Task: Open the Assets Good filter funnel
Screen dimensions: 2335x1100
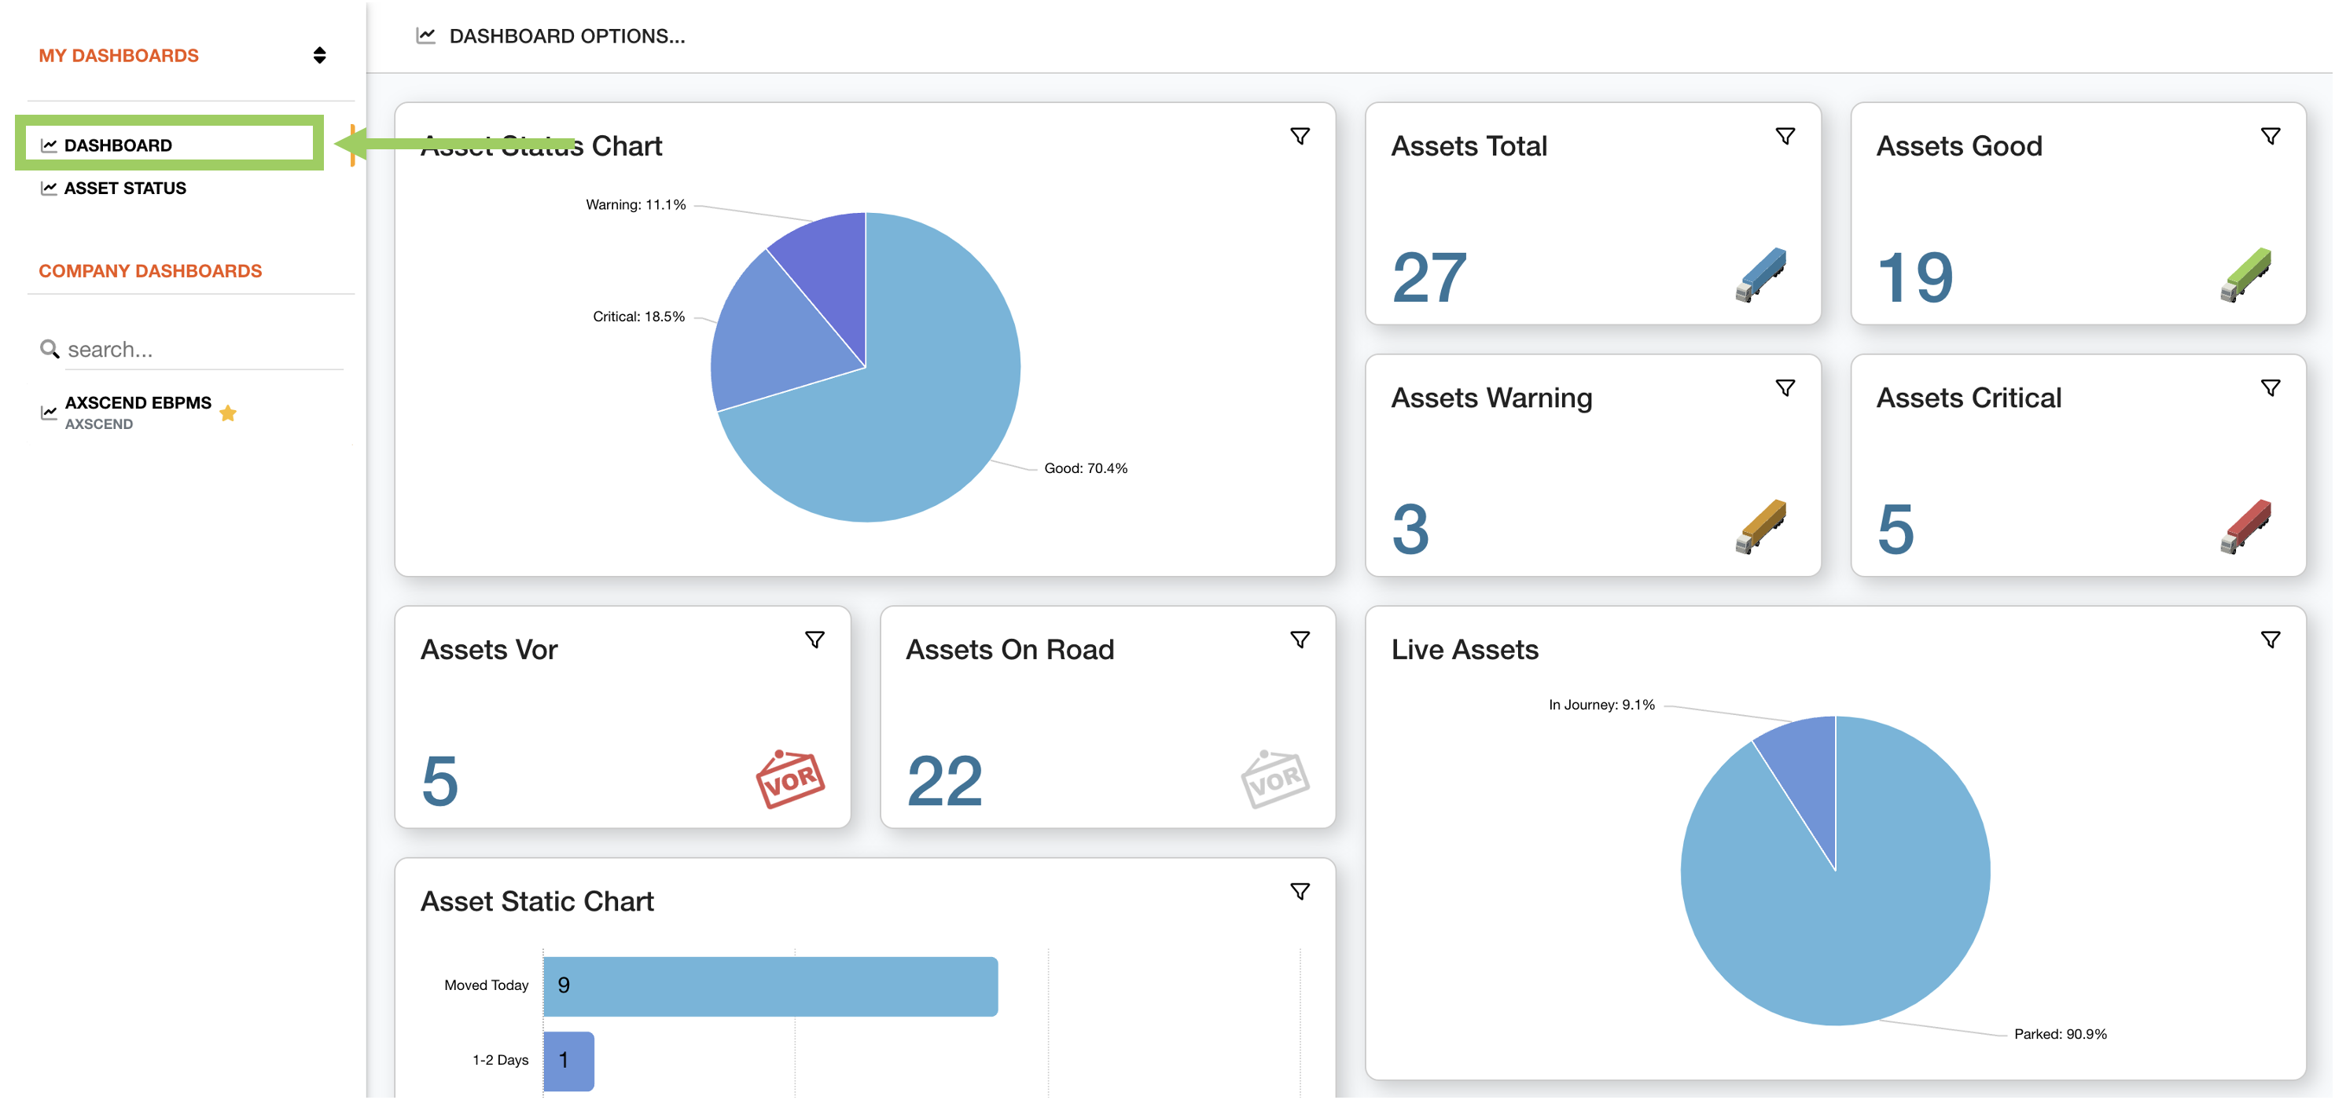Action: pos(2271,134)
